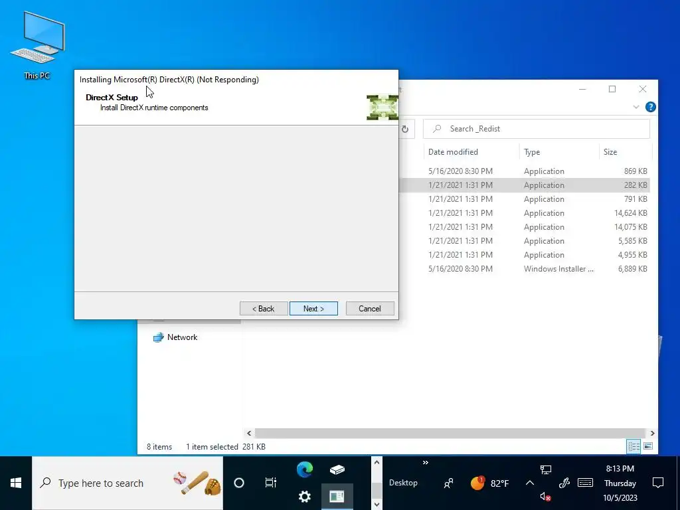
Task: Show hidden system tray icons
Action: (x=529, y=483)
